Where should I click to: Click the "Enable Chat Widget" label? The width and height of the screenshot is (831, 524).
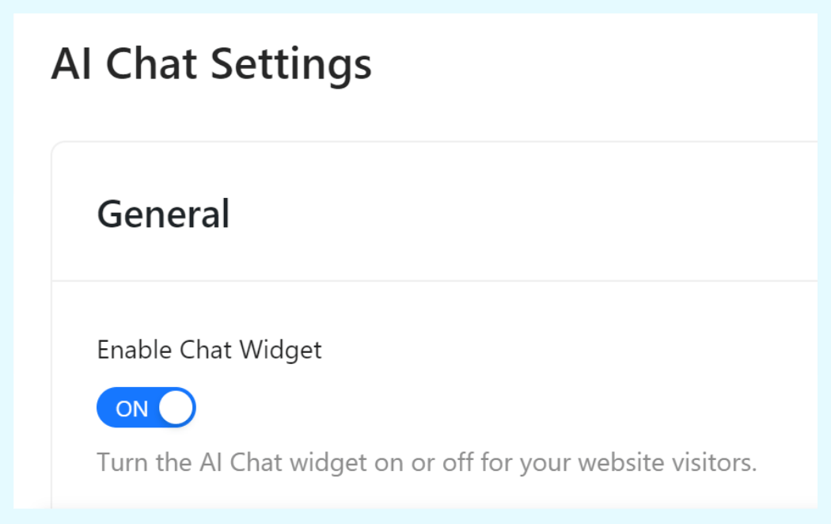(209, 350)
